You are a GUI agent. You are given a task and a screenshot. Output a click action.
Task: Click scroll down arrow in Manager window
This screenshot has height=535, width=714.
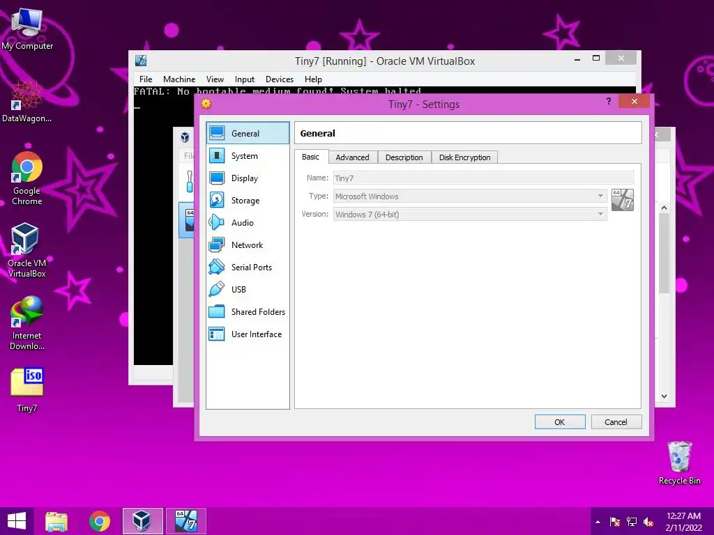664,396
